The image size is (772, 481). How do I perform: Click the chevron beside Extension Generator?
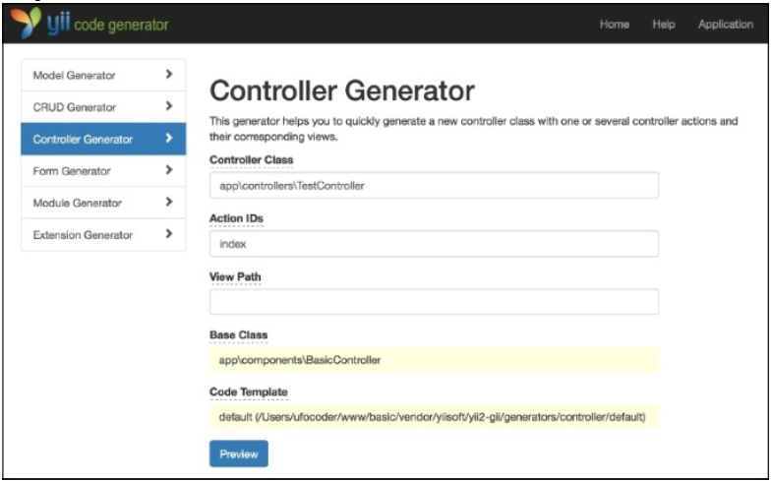169,234
